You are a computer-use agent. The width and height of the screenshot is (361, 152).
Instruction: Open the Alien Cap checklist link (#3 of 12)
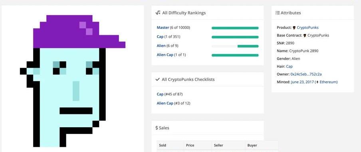165,103
